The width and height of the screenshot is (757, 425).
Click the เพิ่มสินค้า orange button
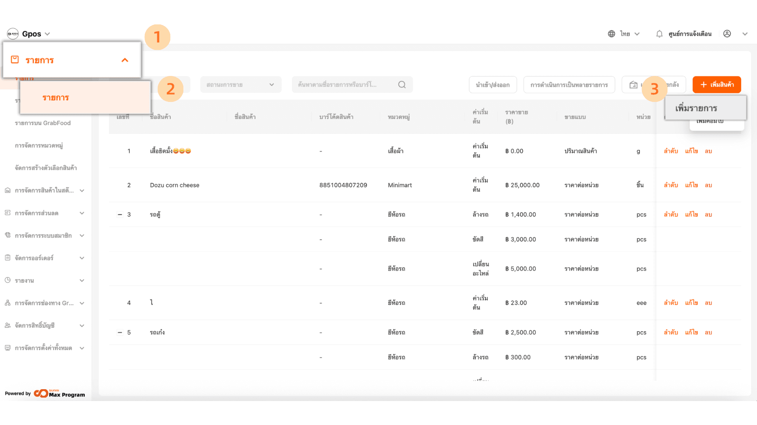coord(716,85)
